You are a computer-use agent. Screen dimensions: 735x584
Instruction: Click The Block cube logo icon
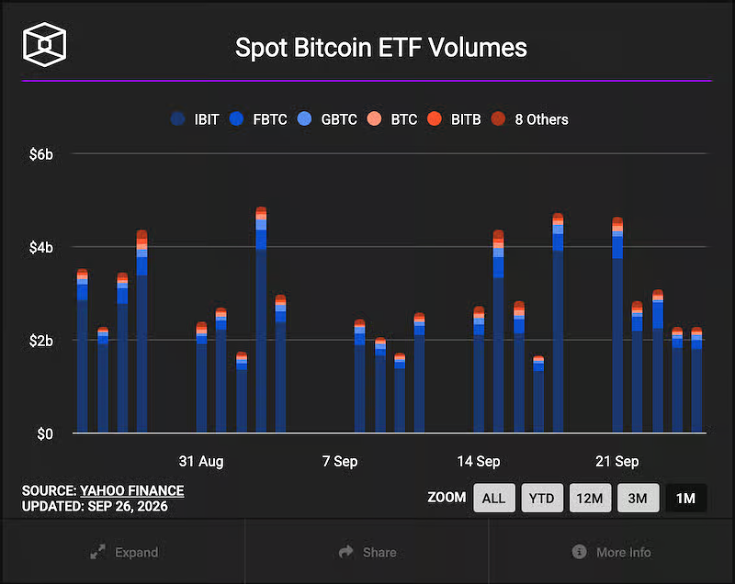[44, 44]
